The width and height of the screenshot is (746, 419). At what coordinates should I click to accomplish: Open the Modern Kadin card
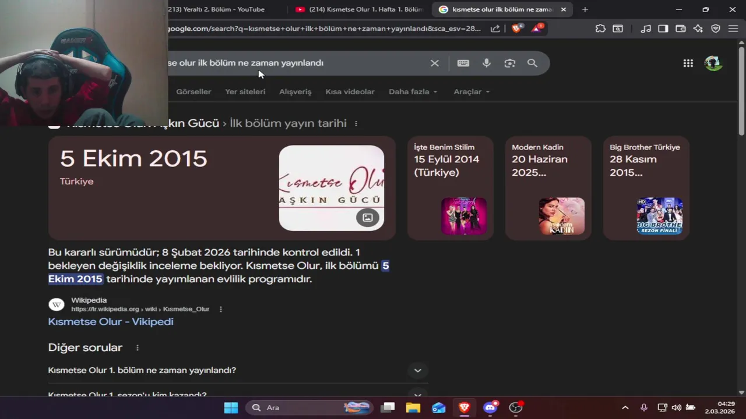coord(548,188)
